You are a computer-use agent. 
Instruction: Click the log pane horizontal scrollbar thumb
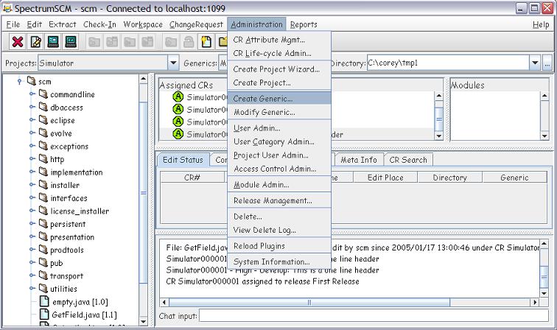tap(309, 302)
